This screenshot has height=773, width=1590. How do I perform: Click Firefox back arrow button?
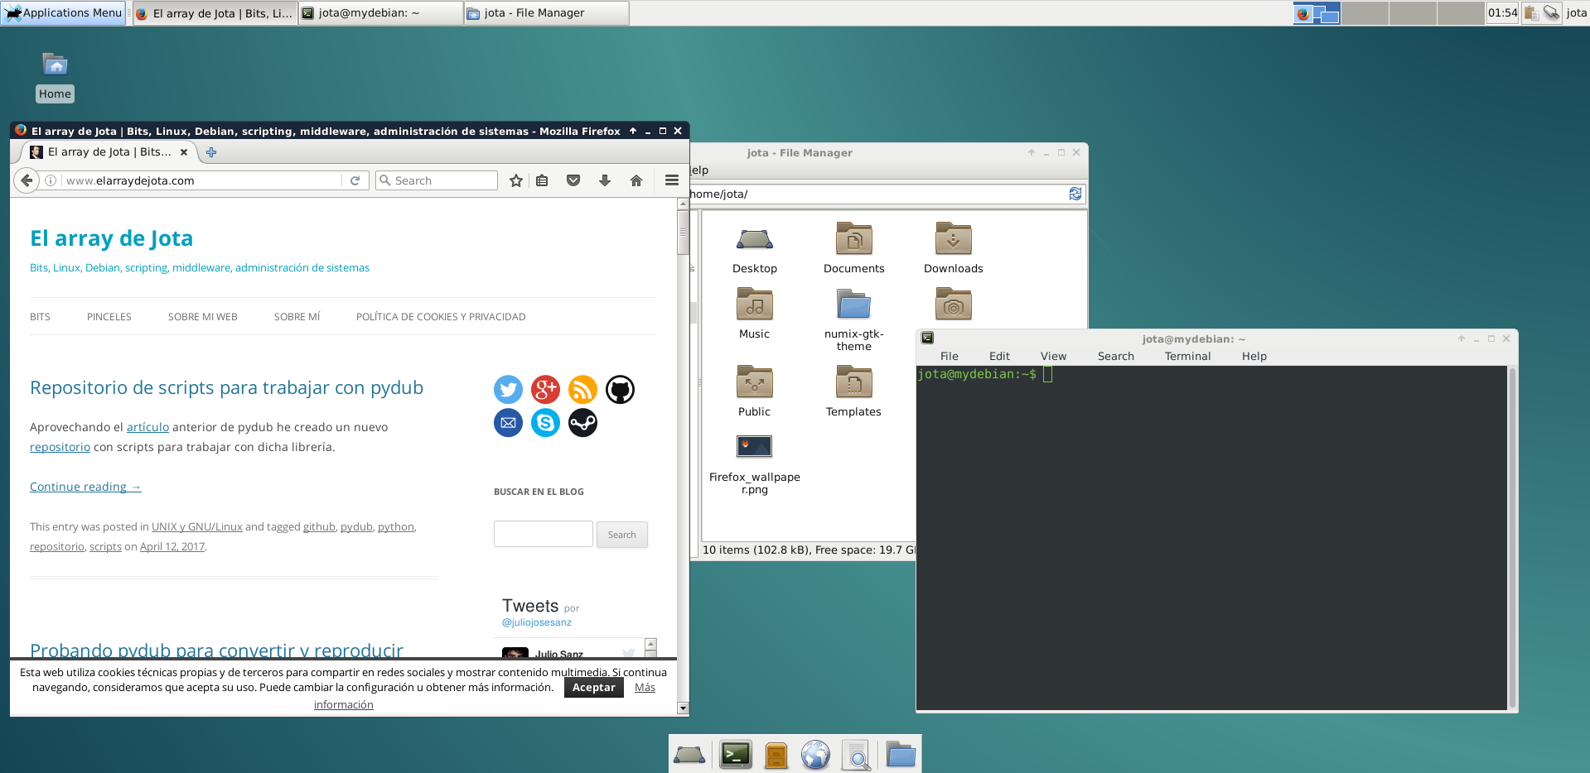pyautogui.click(x=27, y=180)
